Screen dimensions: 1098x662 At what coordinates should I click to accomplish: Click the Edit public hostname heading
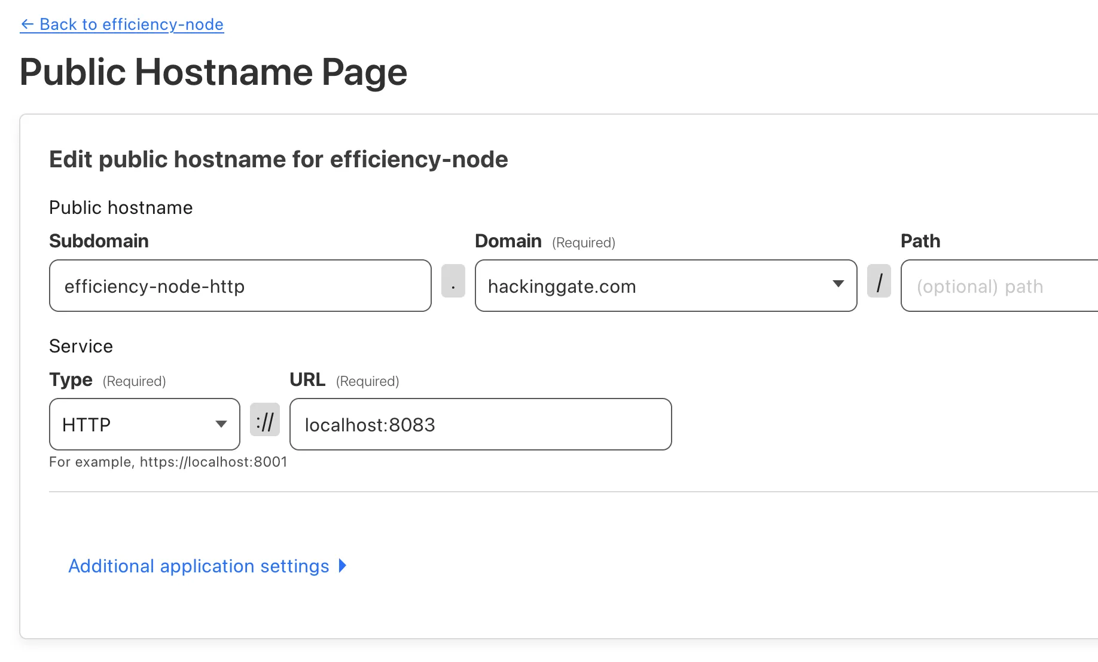(278, 159)
